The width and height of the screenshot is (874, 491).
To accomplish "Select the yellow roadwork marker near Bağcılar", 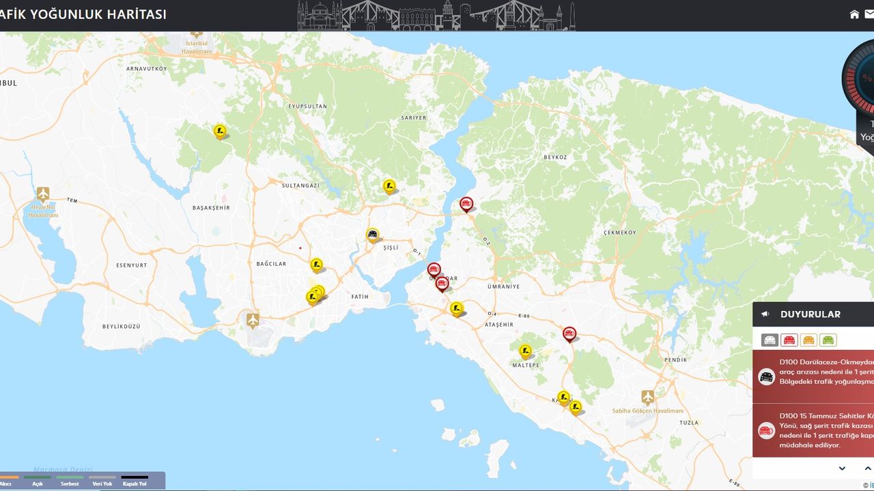I will [316, 264].
